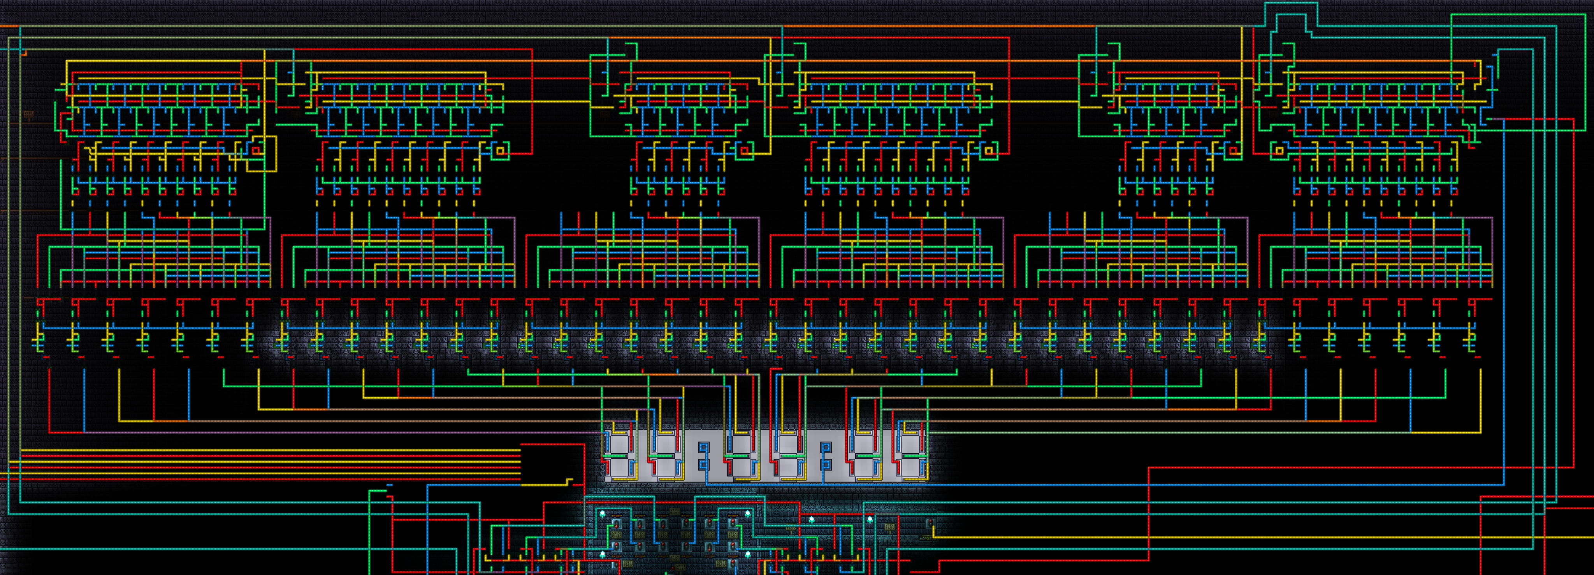
Task: Toggle the isolated lever on the yellow wire at far right
Action: pos(931,523)
